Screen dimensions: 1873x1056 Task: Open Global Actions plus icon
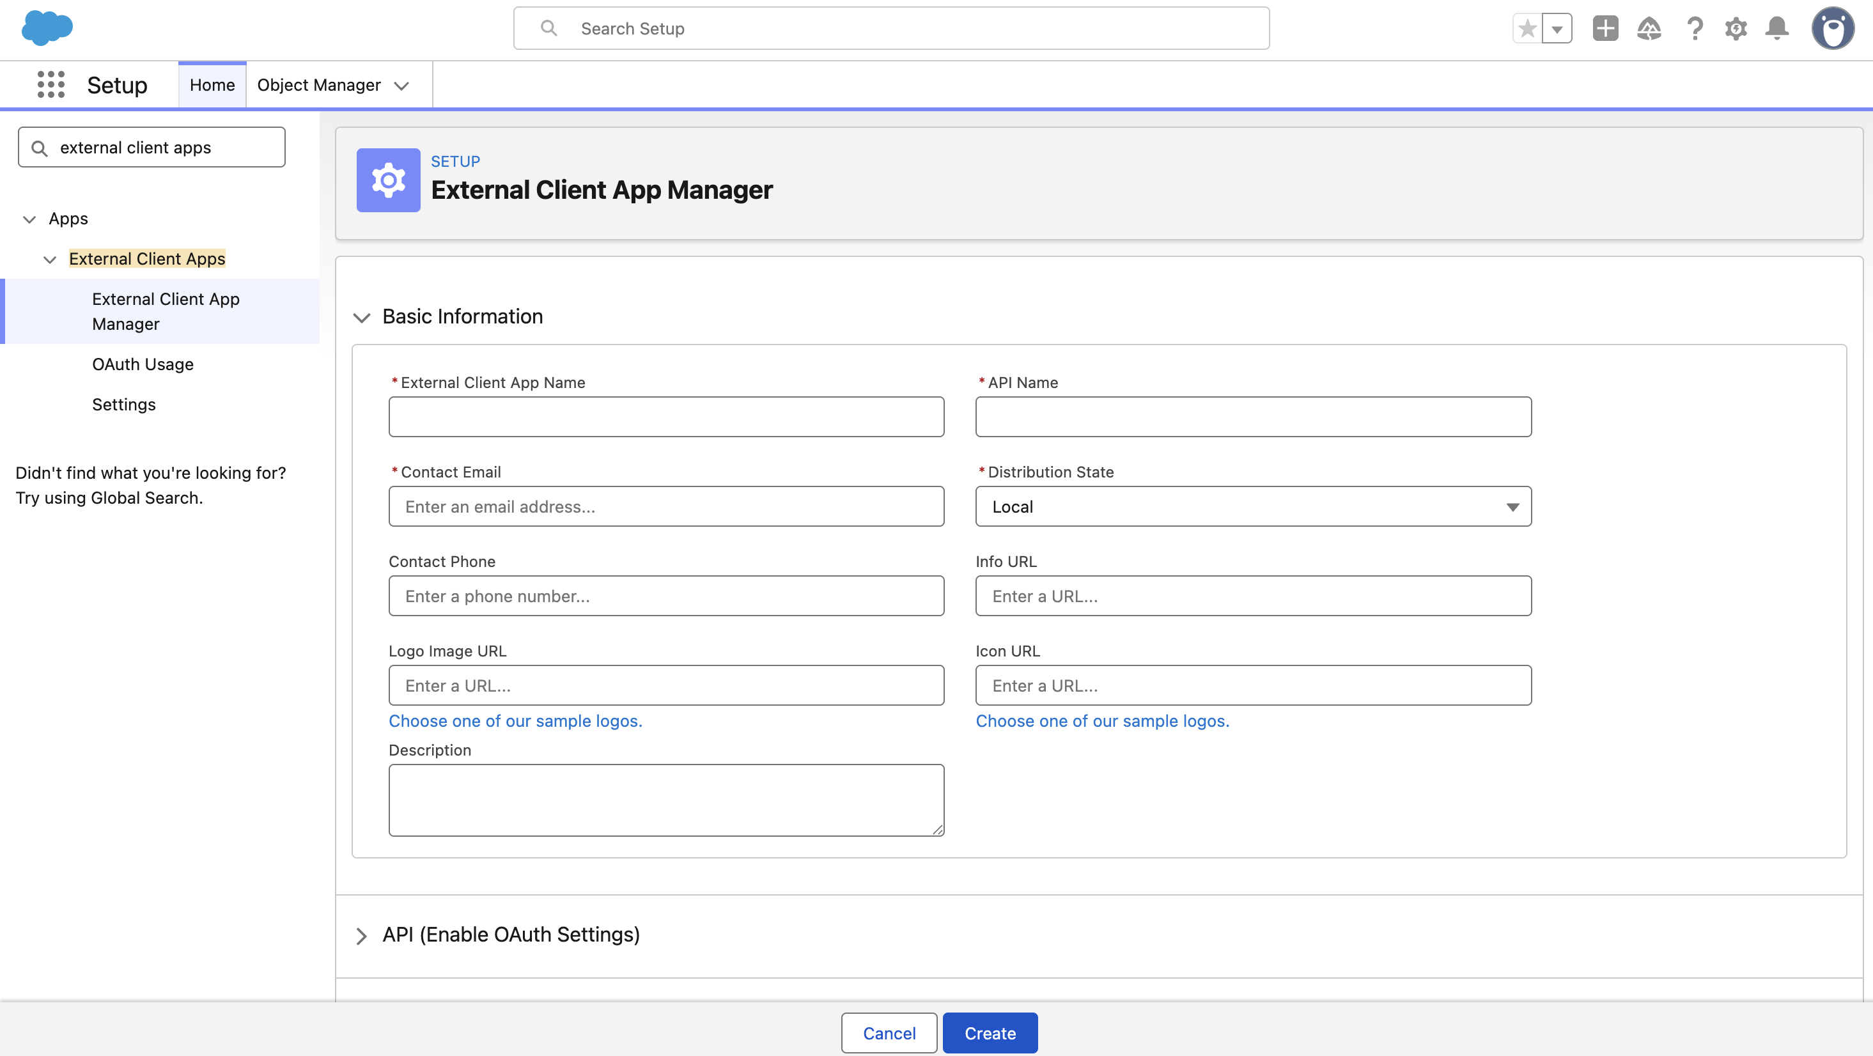click(x=1605, y=28)
